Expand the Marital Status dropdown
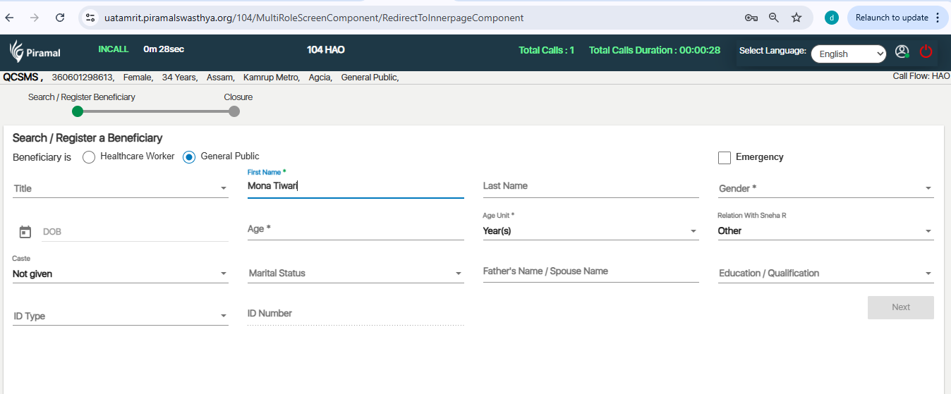The width and height of the screenshot is (951, 394). pos(355,273)
